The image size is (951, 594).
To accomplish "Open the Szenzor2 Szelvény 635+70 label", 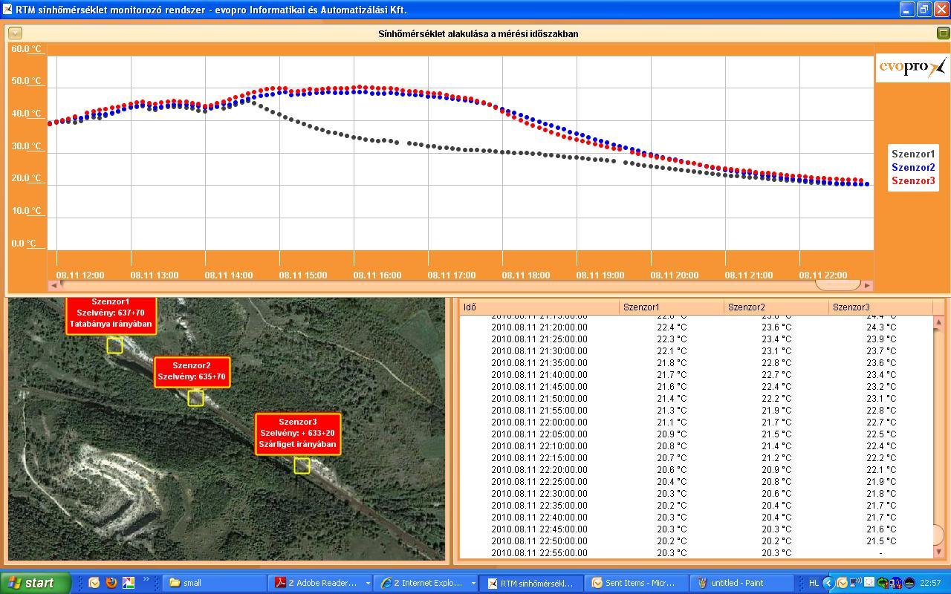I will coord(192,372).
